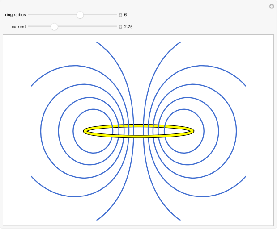
Task: Click the 'current' label text
Action: (18, 27)
